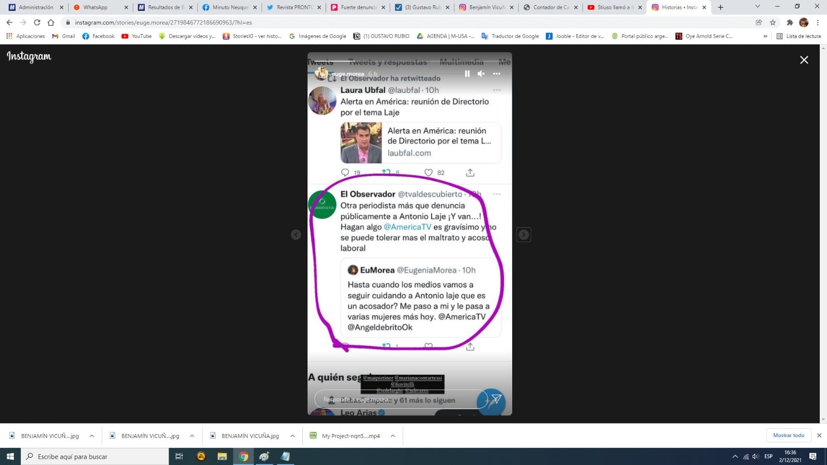Viewport: 827px width, 465px height.
Task: Open Chrome from the taskbar
Action: click(x=243, y=456)
